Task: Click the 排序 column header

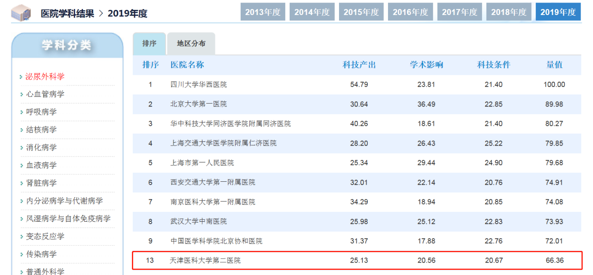Action: point(150,65)
